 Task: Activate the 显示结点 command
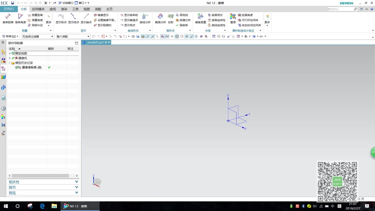point(74,18)
